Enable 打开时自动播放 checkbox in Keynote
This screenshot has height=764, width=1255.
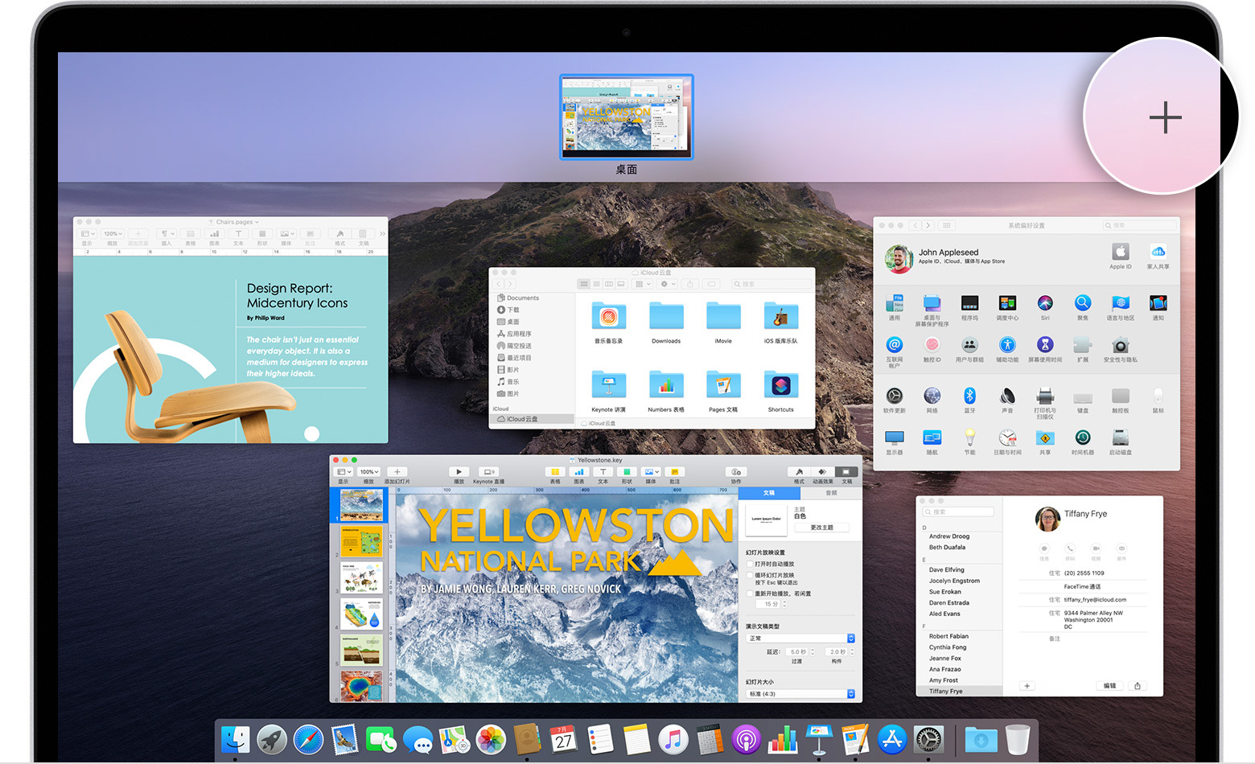[x=750, y=564]
